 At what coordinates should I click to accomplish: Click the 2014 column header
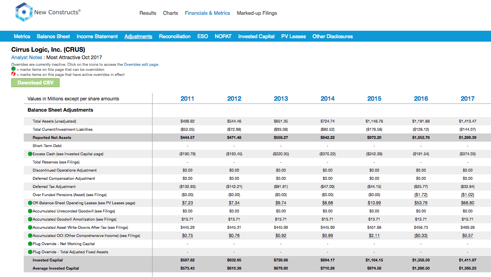[x=328, y=99]
